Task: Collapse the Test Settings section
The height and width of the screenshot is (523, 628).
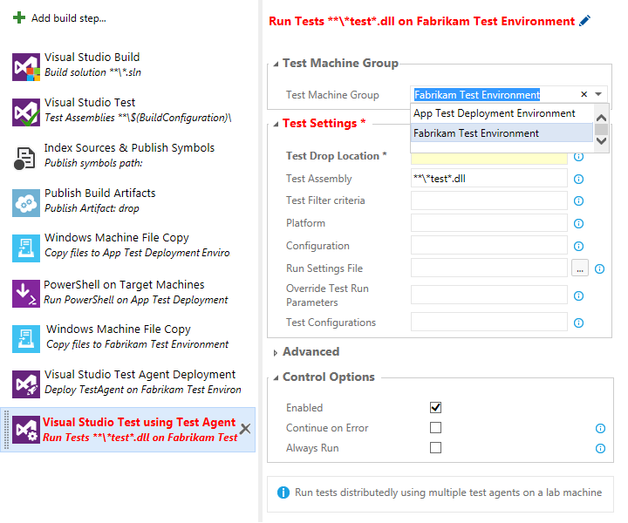Action: tap(276, 125)
